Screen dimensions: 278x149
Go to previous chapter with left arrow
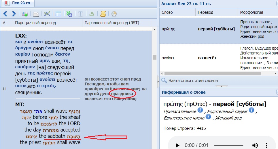coord(5,13)
